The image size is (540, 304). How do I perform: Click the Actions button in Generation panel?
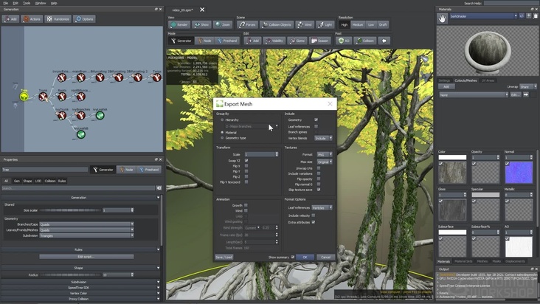tap(31, 19)
